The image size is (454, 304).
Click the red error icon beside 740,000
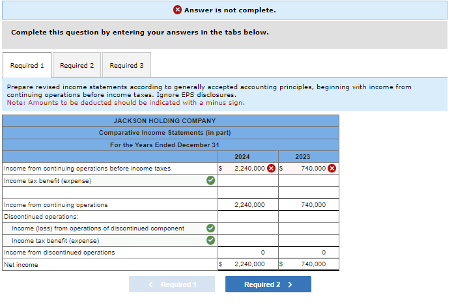(x=332, y=169)
